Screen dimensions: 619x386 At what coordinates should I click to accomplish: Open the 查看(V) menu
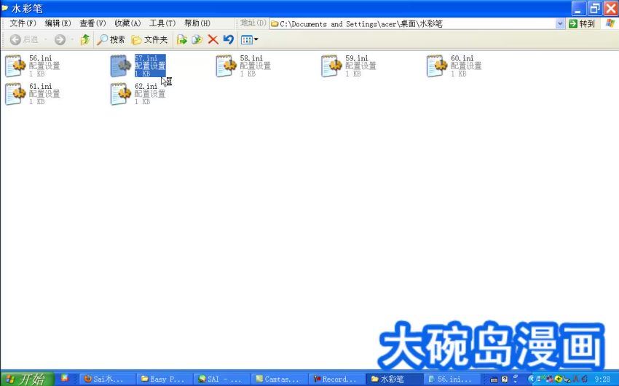click(92, 24)
